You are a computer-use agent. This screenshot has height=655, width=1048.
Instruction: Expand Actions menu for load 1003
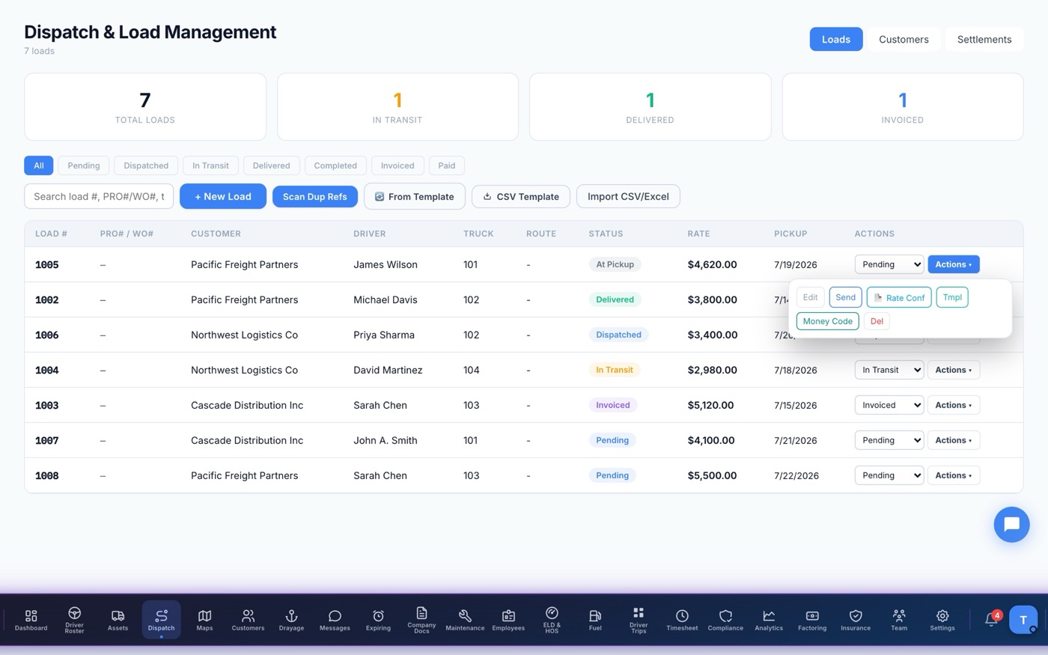(953, 405)
